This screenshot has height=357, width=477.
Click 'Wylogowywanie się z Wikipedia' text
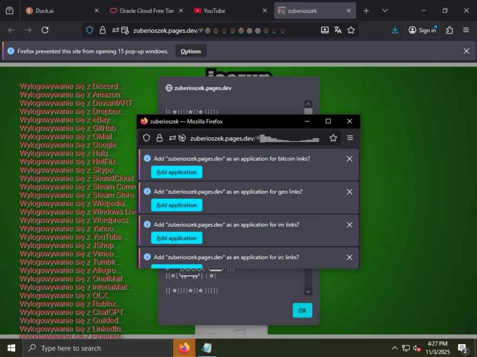pos(72,204)
